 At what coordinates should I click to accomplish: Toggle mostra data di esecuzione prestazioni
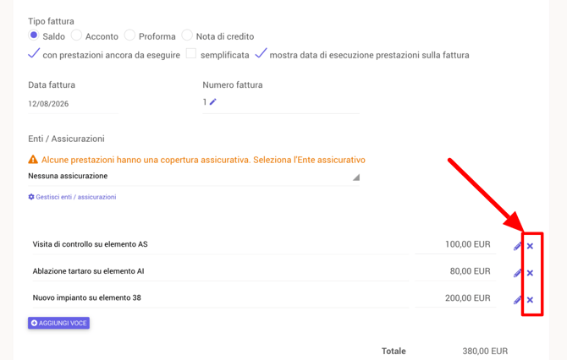click(x=261, y=53)
